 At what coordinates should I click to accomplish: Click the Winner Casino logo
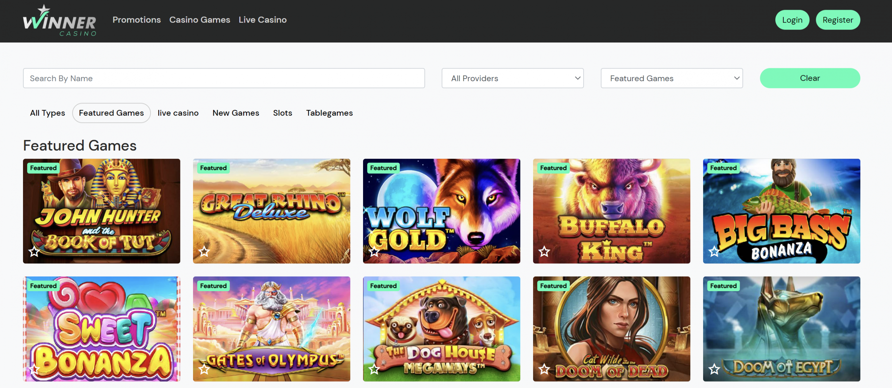tap(60, 21)
